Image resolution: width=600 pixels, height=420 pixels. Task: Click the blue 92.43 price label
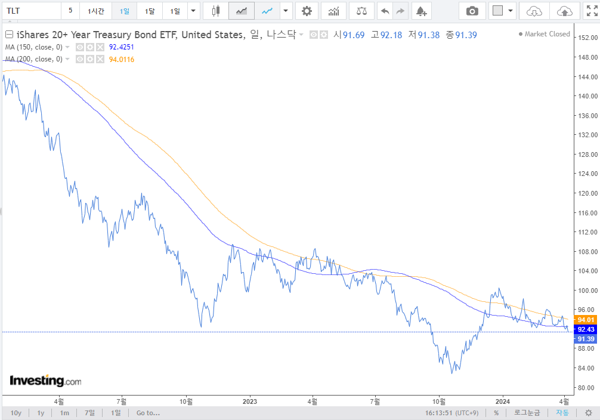click(586, 329)
